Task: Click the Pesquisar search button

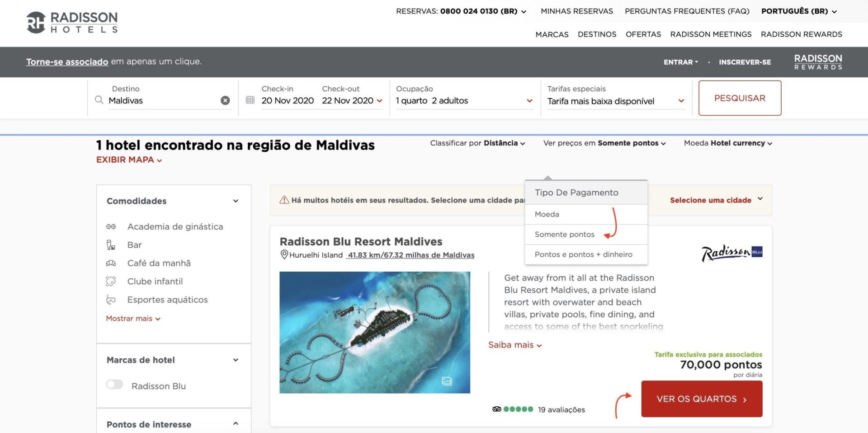Action: point(740,98)
